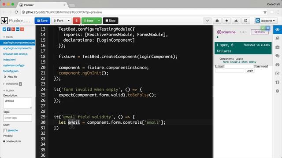This screenshot has height=158, width=282.
Task: Open the jawache user menu
Action: point(265,21)
